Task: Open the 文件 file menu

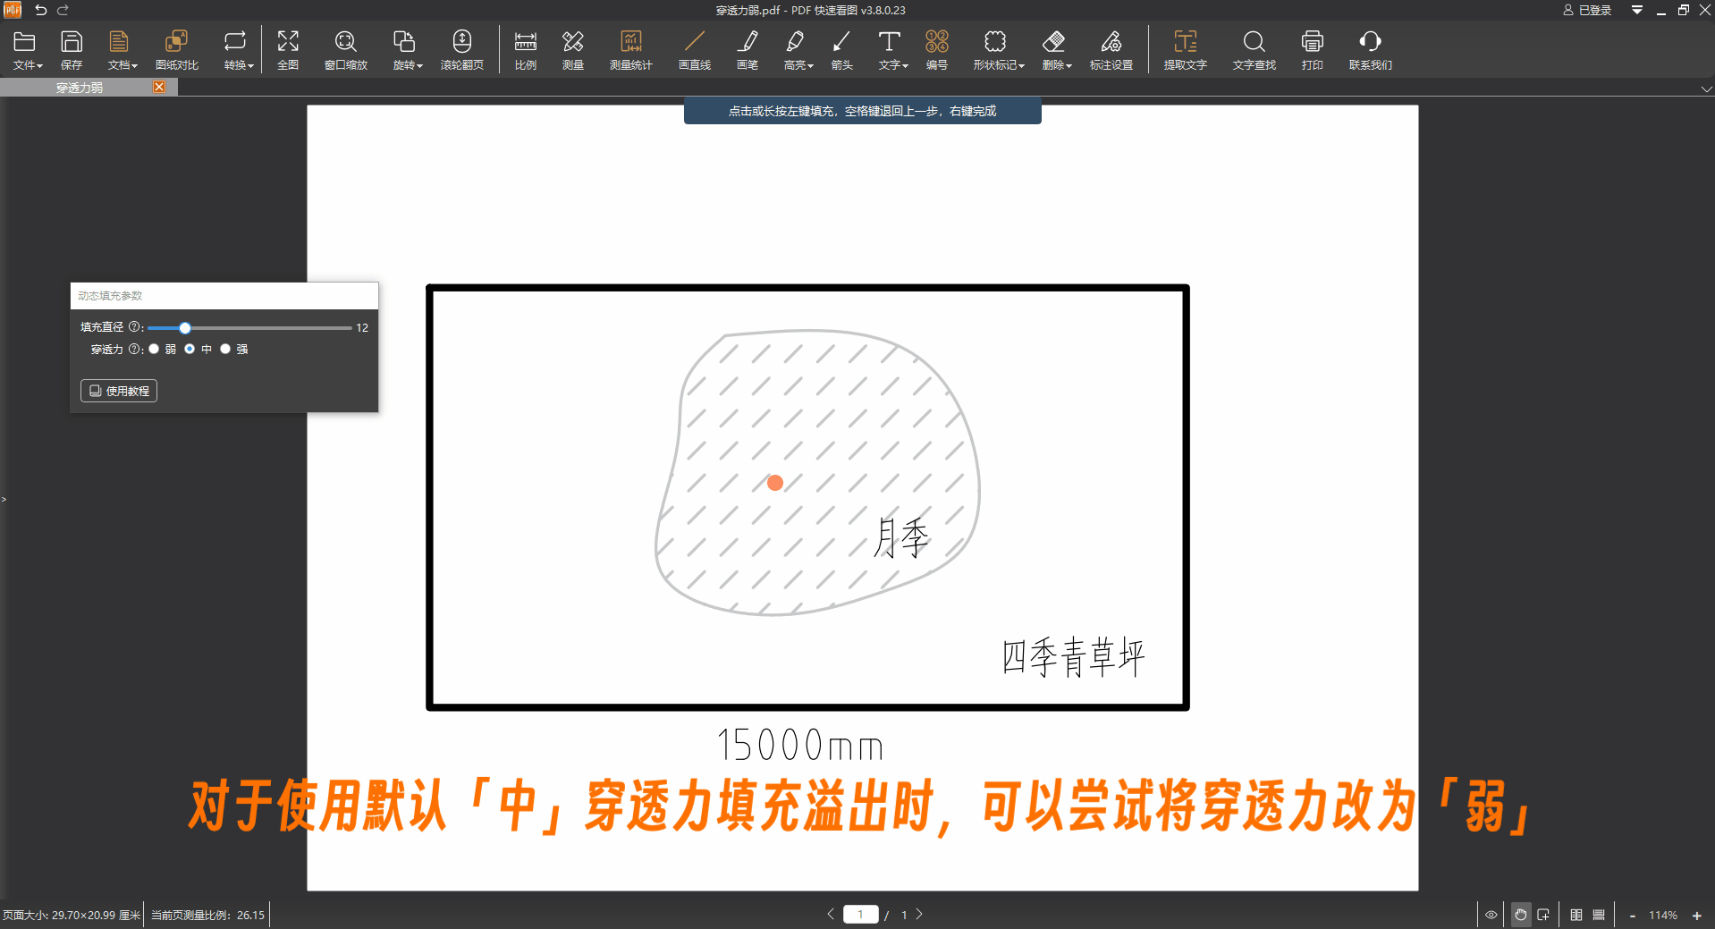Action: click(x=27, y=50)
